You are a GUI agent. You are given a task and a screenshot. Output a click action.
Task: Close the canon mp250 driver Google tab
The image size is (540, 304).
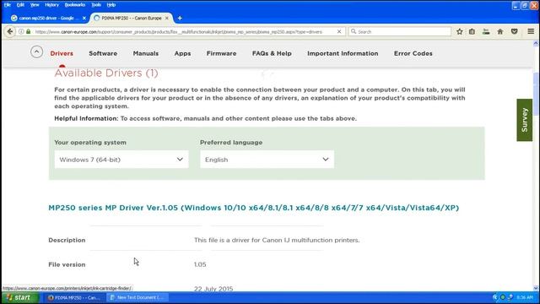[x=84, y=18]
